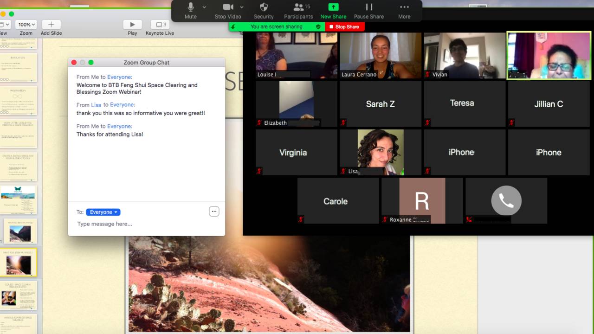The width and height of the screenshot is (594, 334).
Task: Click the chat message input field
Action: point(139,224)
